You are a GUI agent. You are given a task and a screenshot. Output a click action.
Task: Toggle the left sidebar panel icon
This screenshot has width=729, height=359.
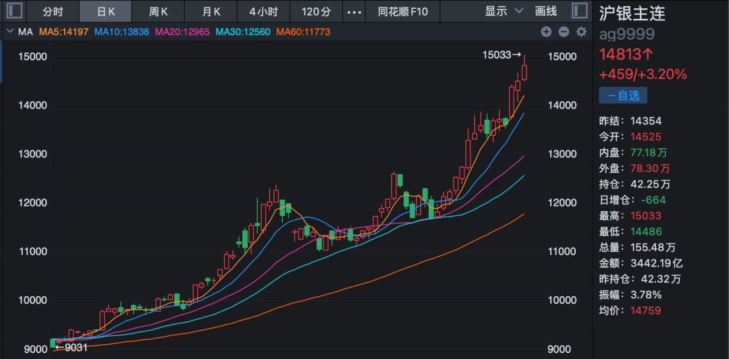14,11
